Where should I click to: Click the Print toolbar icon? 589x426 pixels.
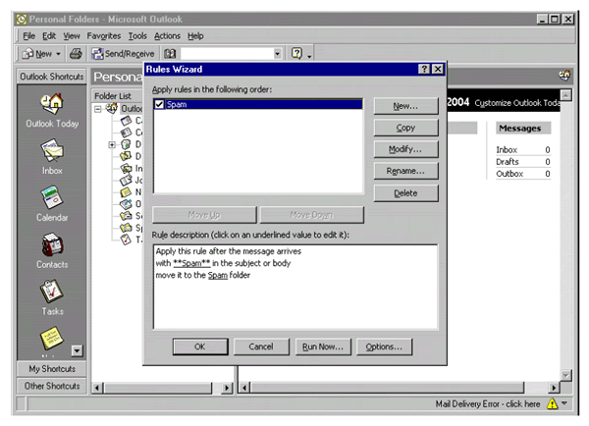(x=76, y=54)
